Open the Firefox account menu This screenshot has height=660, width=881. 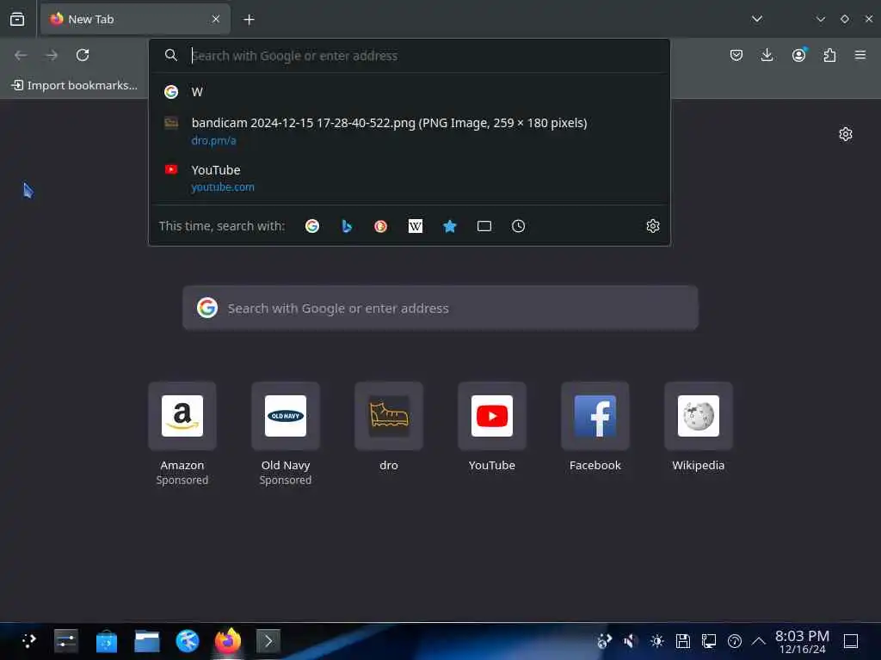click(798, 55)
